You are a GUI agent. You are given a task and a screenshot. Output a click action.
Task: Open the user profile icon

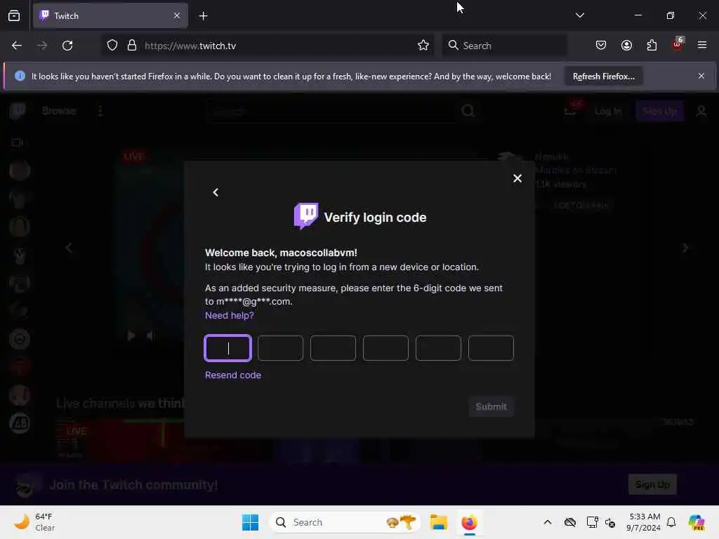click(x=701, y=112)
